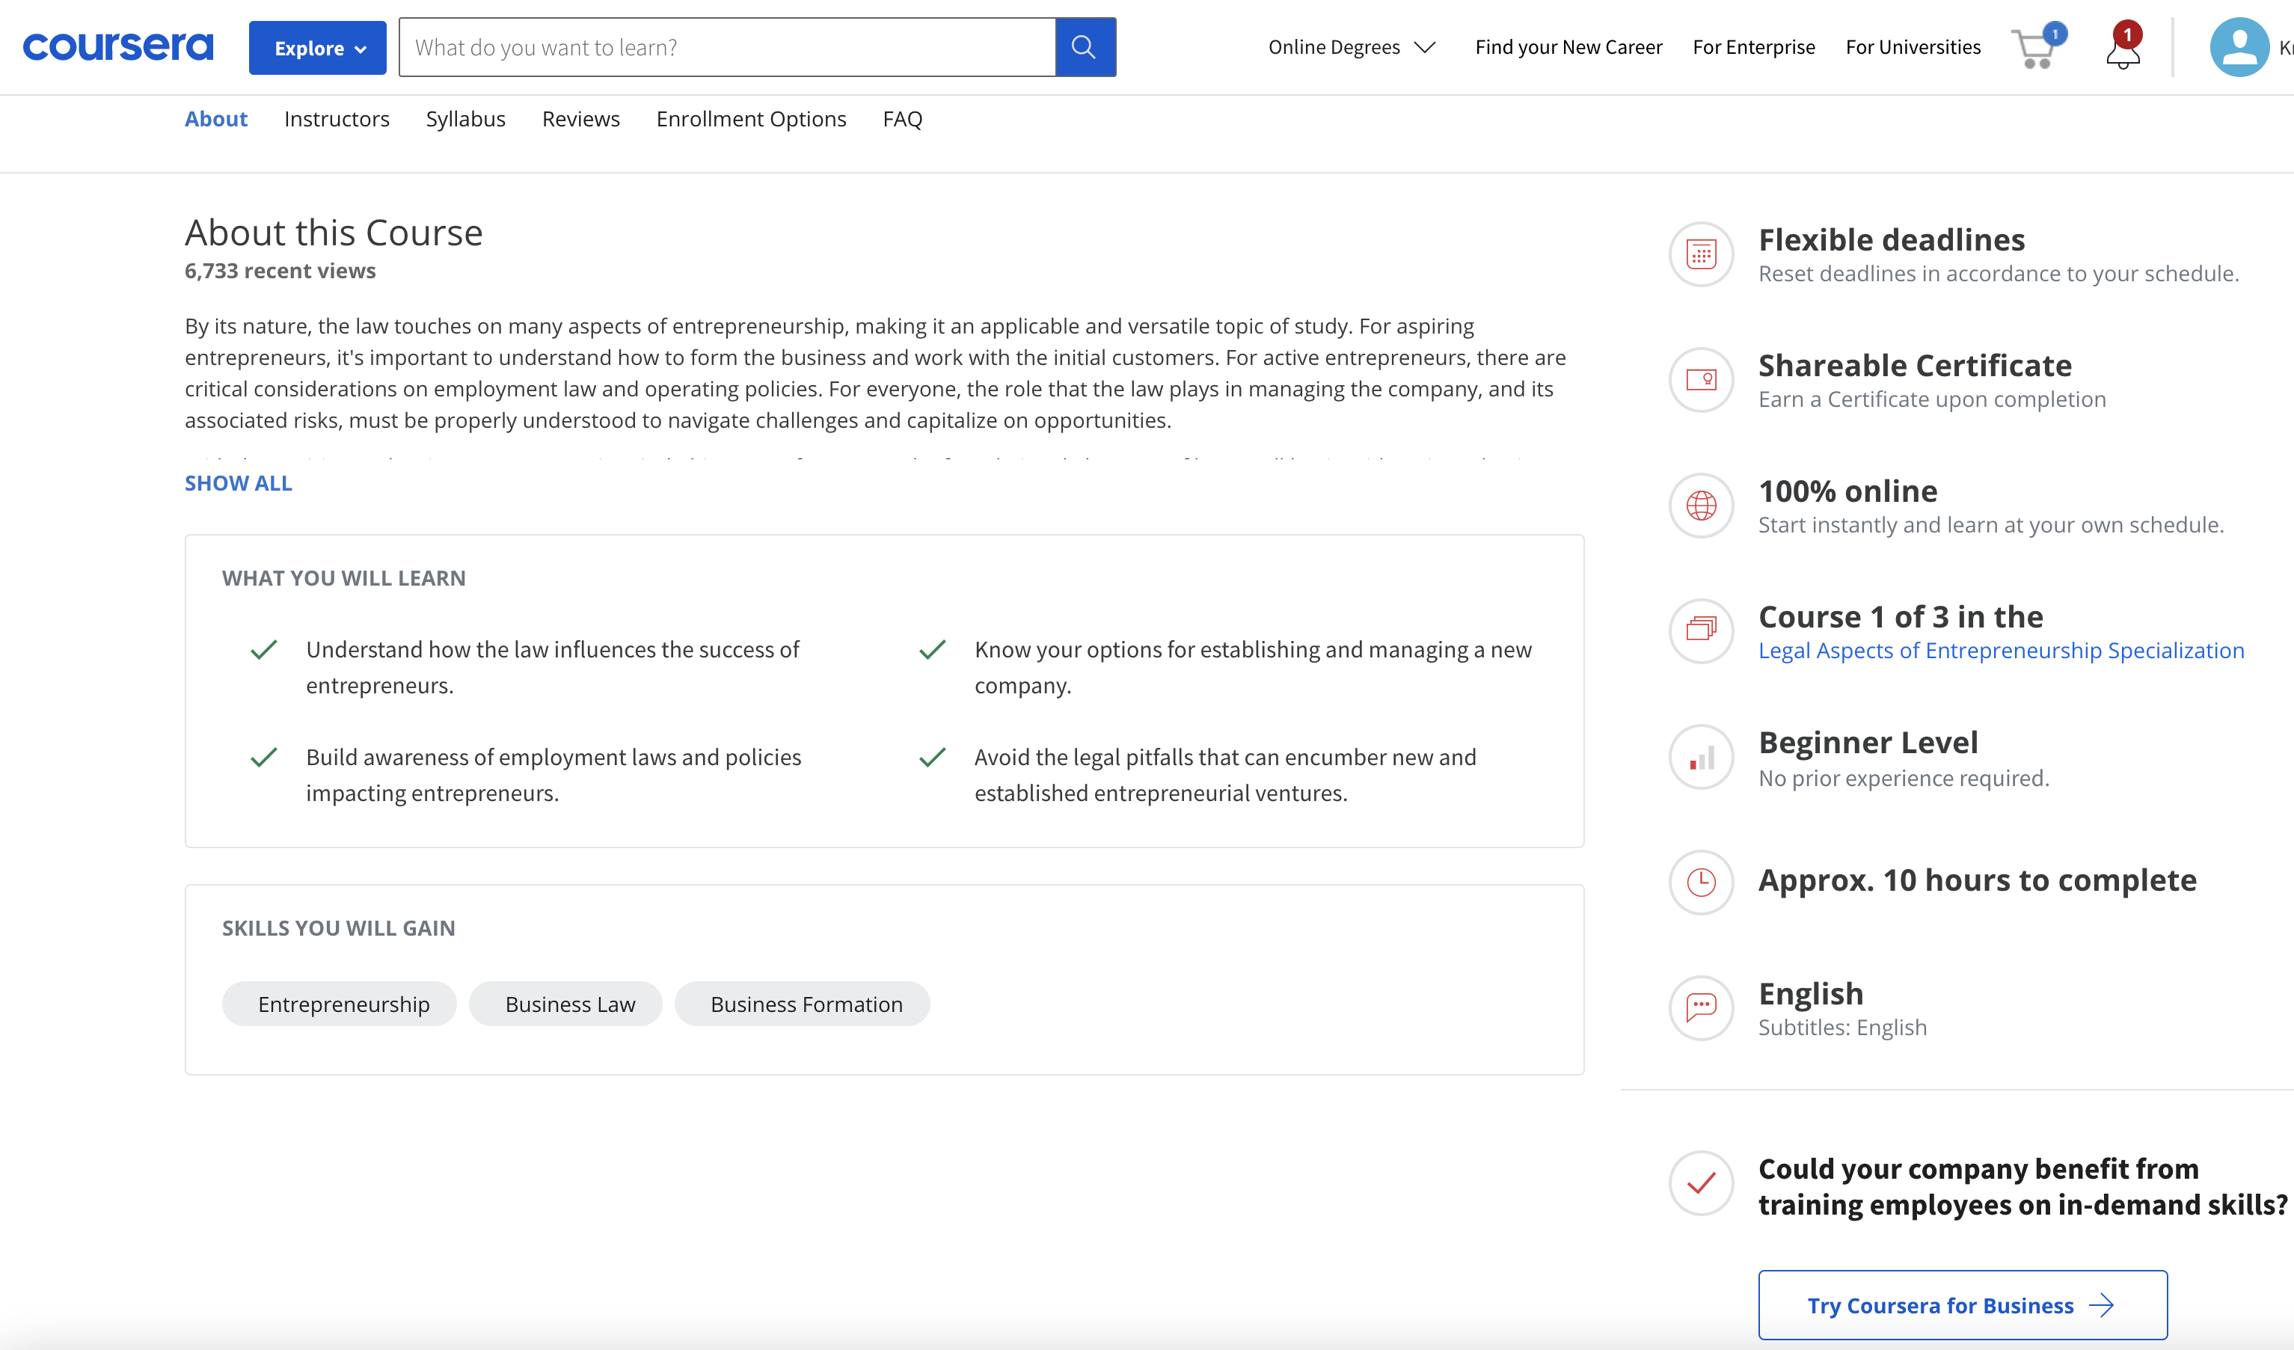Image resolution: width=2294 pixels, height=1350 pixels.
Task: Expand the Explore dropdown menu
Action: (317, 49)
